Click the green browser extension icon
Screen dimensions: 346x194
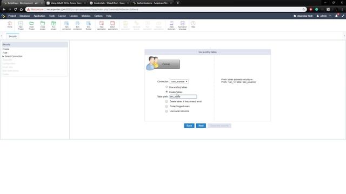tap(317, 10)
